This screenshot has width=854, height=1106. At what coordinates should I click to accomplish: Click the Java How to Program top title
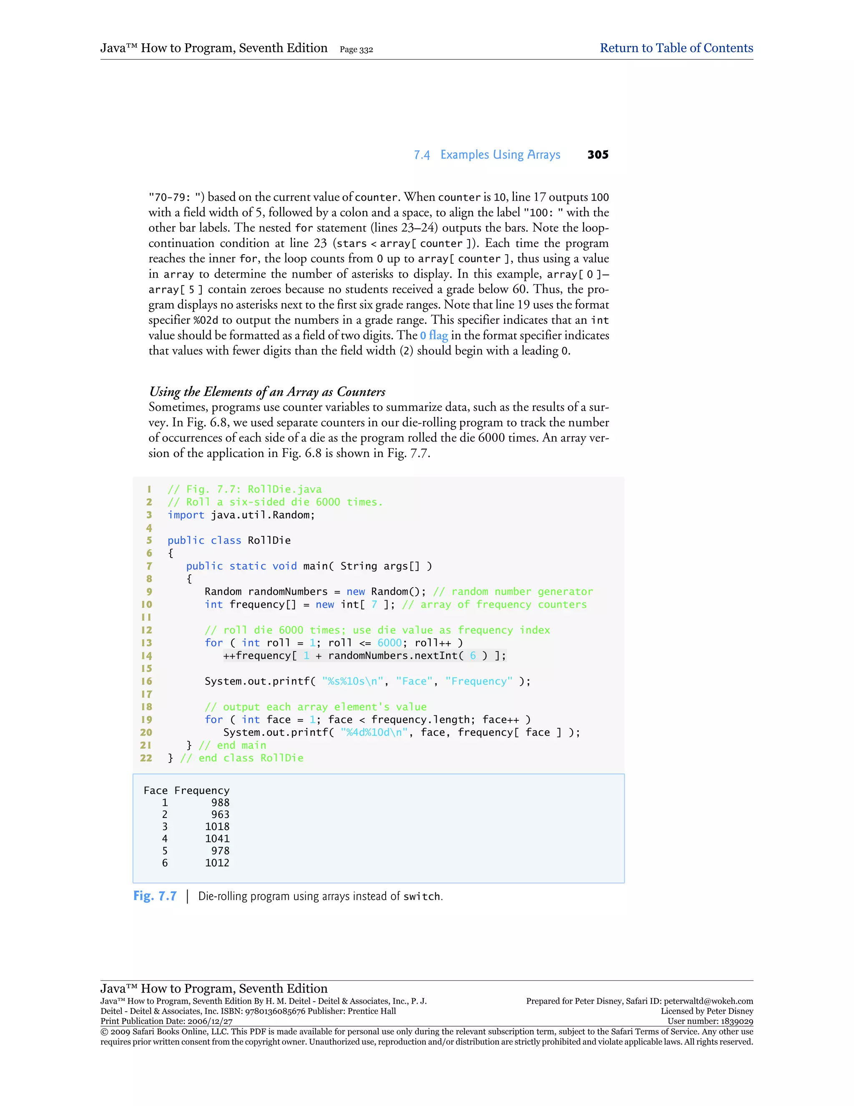[213, 48]
